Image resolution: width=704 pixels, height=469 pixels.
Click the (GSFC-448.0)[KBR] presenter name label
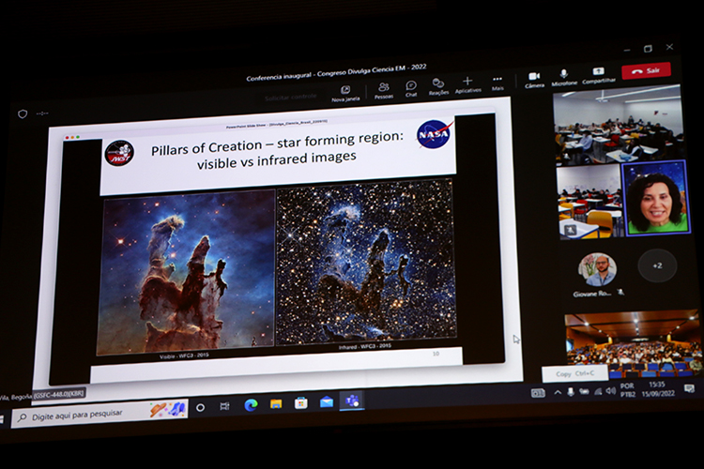[x=59, y=394]
